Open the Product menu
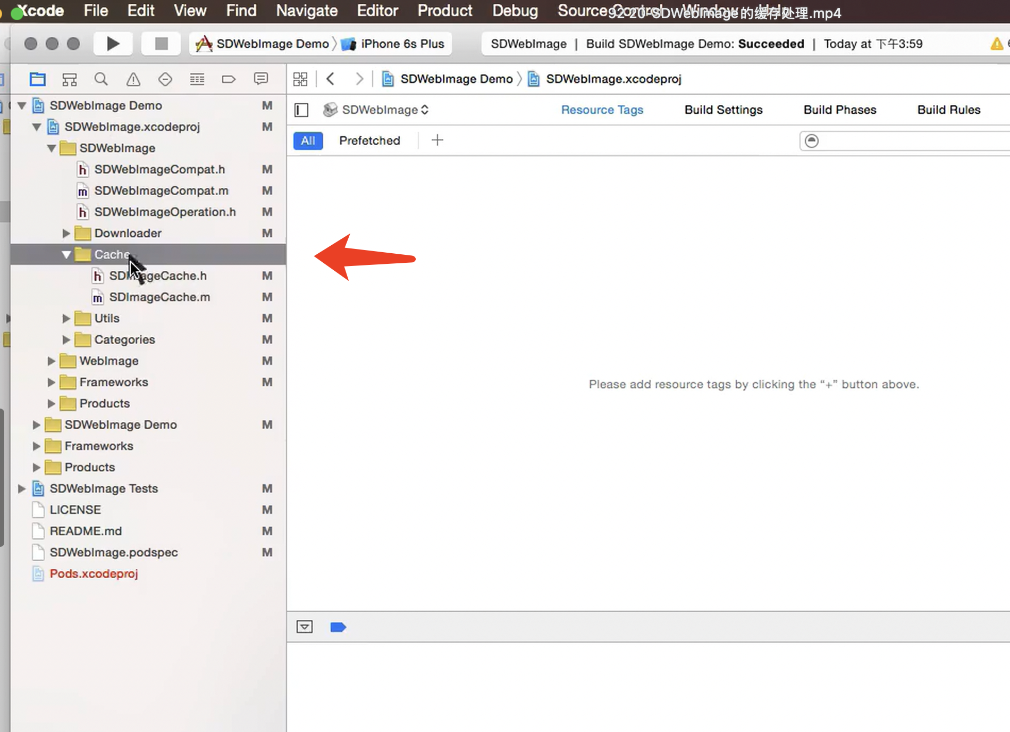The height and width of the screenshot is (732, 1010). pos(444,11)
